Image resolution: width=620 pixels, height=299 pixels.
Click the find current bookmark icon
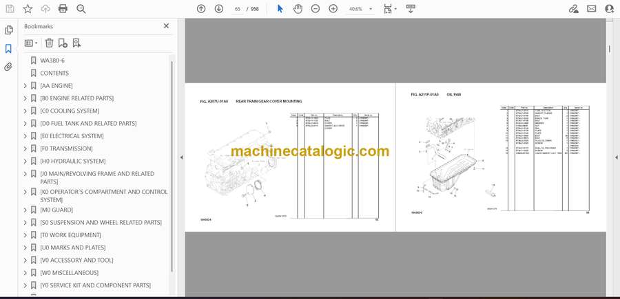pyautogui.click(x=76, y=43)
